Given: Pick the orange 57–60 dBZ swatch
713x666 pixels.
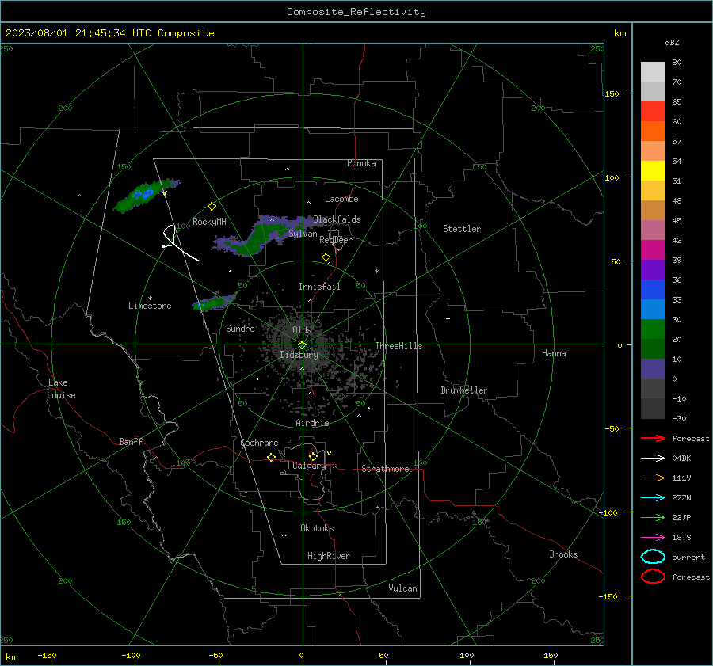Looking at the screenshot, I should (653, 131).
